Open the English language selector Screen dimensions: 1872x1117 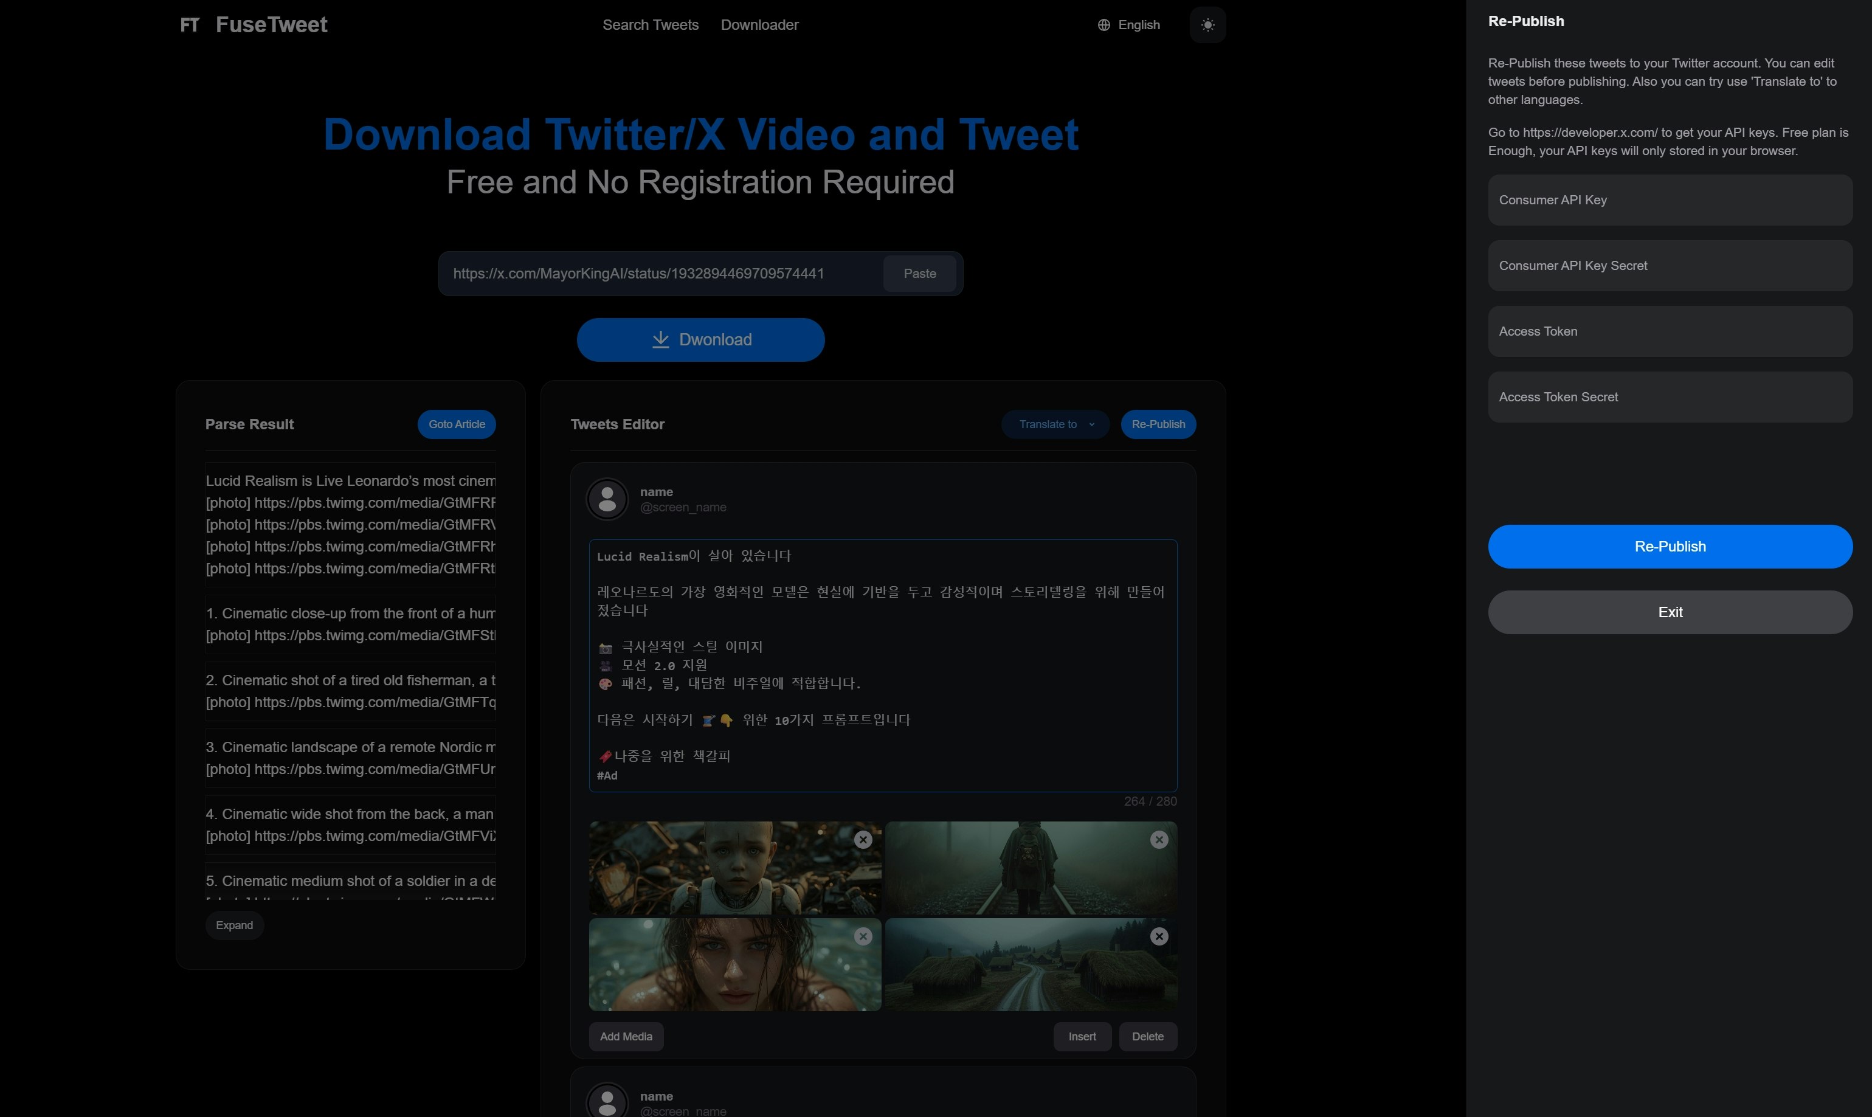1128,25
